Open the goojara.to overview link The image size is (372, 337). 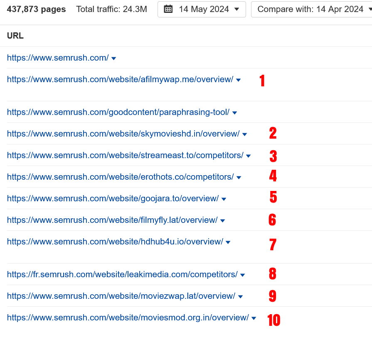[x=113, y=198]
